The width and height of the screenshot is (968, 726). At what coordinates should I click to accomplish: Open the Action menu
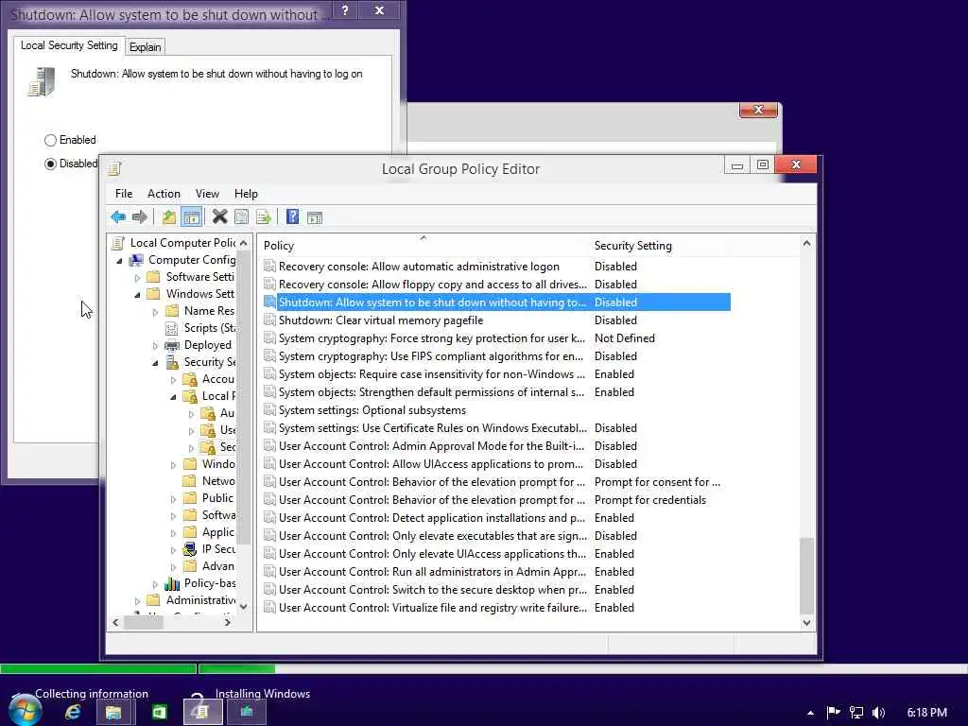(164, 194)
